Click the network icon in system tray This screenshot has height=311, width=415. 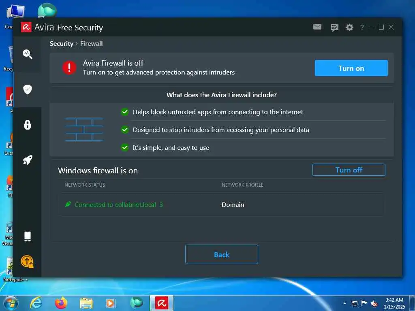point(355,303)
